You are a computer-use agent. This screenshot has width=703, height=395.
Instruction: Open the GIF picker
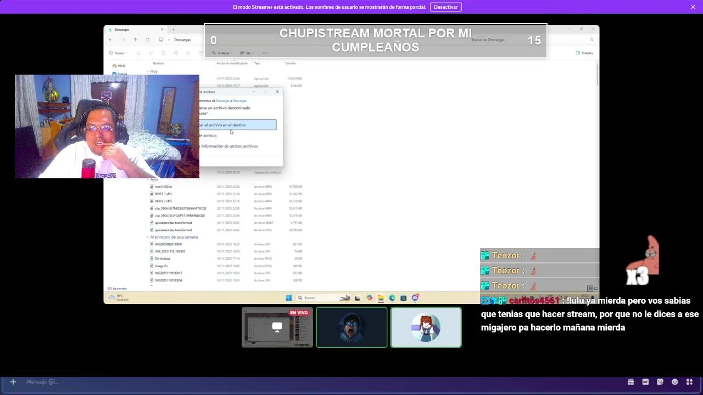pos(645,382)
